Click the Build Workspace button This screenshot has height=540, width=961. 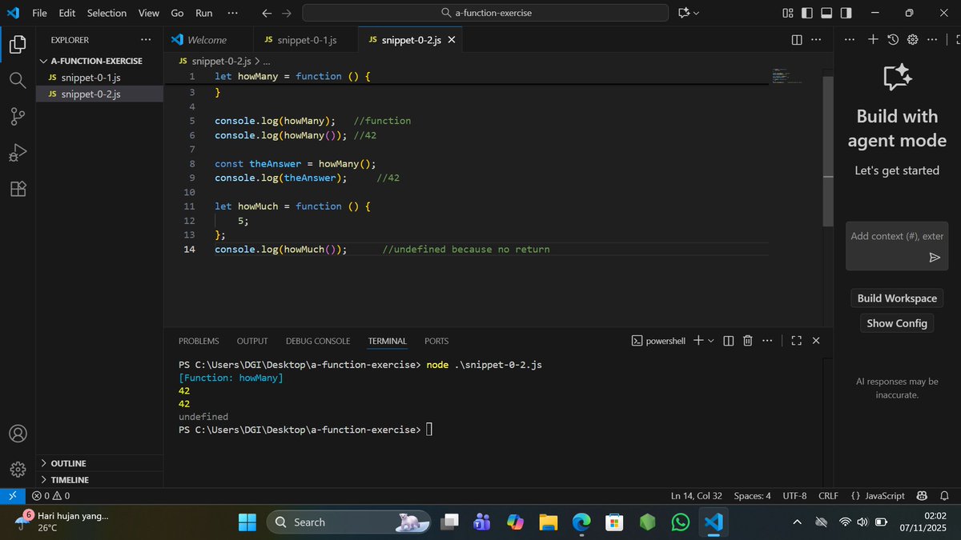tap(896, 298)
